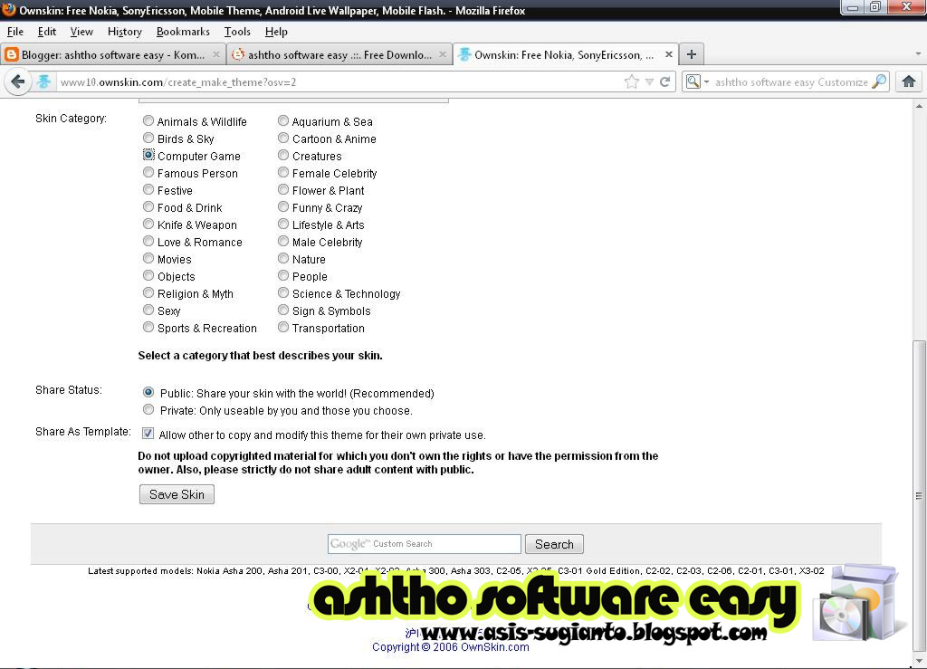This screenshot has width=927, height=669.
Task: Open the Bookmarks menu
Action: (183, 31)
